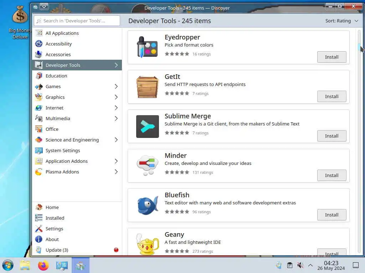Screen dimensions: 365x273
Task: Click the 'Developer Tools - 245 items' heading
Action: pyautogui.click(x=169, y=21)
